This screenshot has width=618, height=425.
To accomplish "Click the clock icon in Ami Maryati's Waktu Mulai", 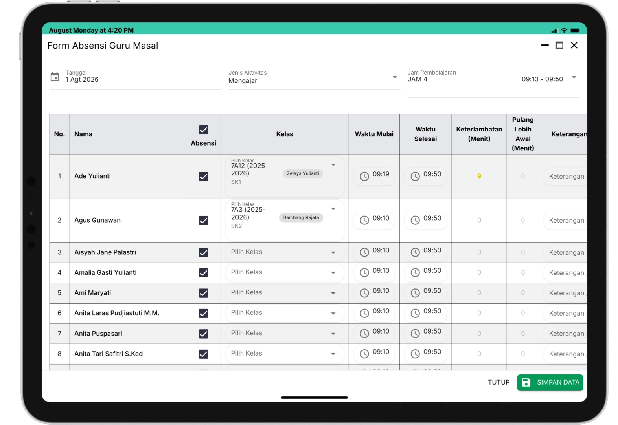I will click(x=364, y=293).
